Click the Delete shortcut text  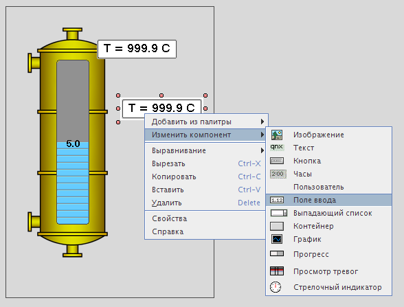point(249,203)
